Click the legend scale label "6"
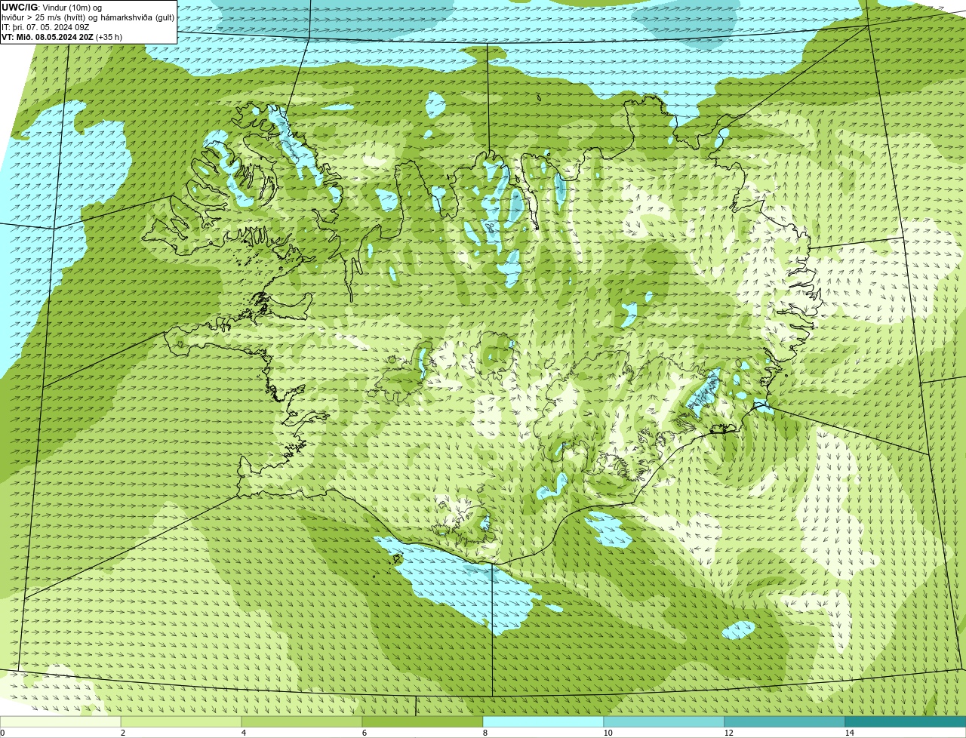966x738 pixels. (364, 733)
